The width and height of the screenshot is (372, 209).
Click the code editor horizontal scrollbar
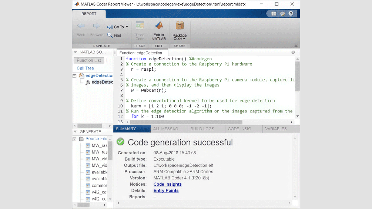tap(185, 122)
